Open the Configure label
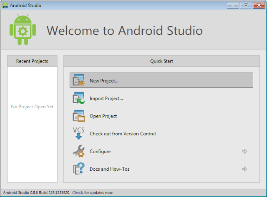 [100, 152]
